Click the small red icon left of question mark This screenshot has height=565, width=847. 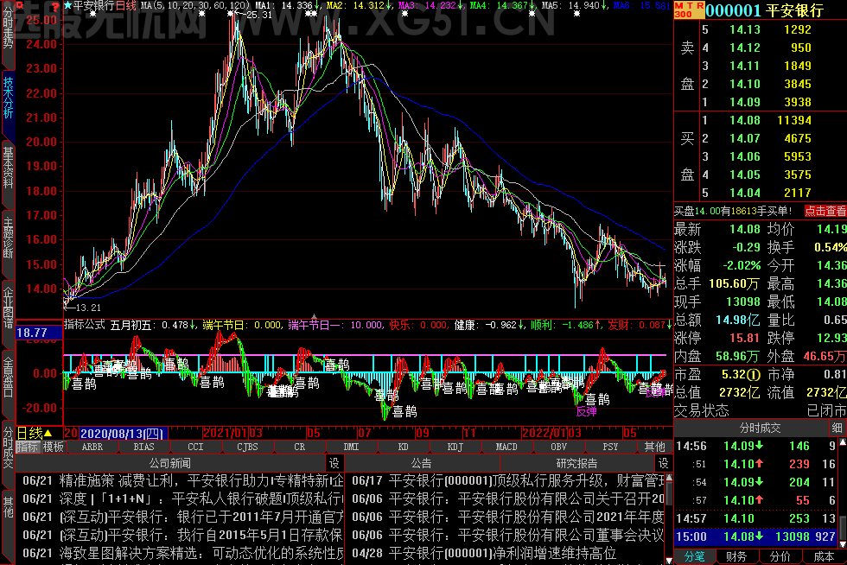[x=20, y=5]
